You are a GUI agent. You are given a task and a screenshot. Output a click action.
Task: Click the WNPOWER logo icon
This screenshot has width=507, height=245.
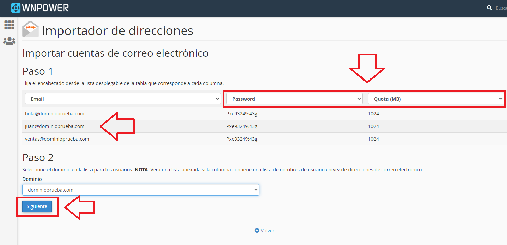tap(16, 8)
